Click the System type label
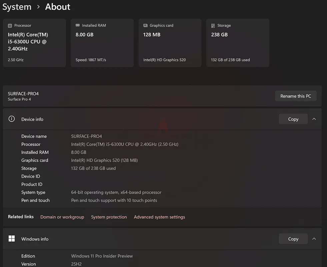 33,192
